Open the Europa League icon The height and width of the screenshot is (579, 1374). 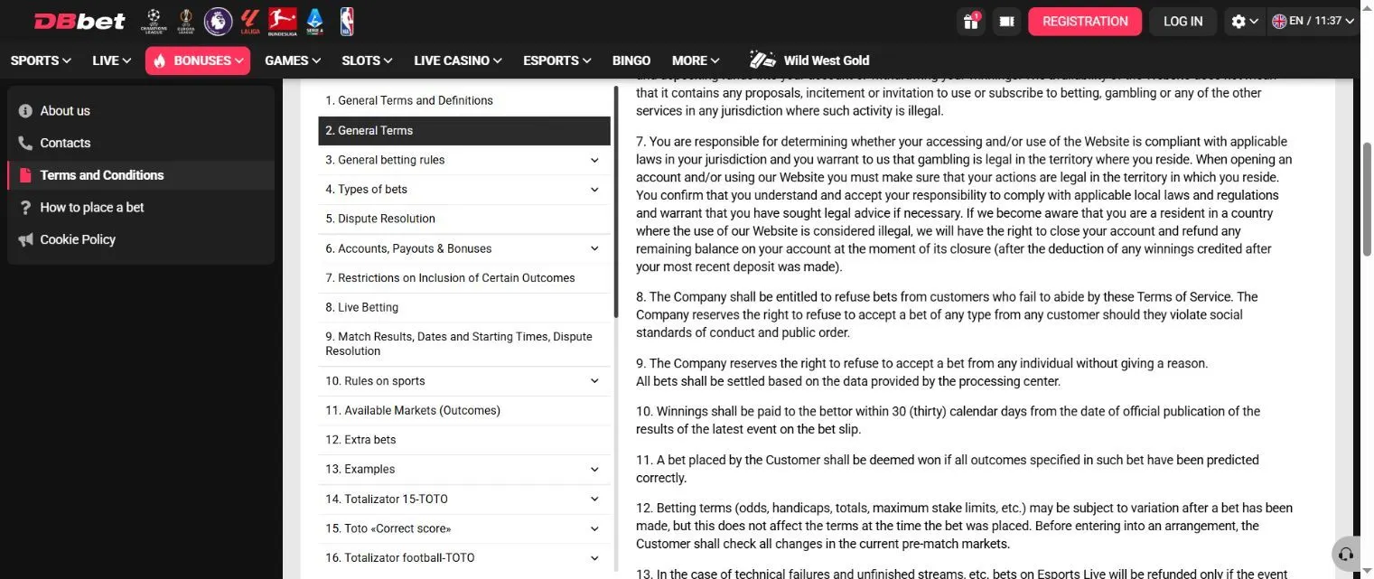click(x=186, y=21)
